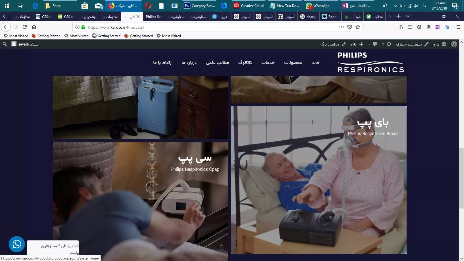Image resolution: width=464 pixels, height=261 pixels.
Task: Reload the current page
Action: [x=25, y=27]
